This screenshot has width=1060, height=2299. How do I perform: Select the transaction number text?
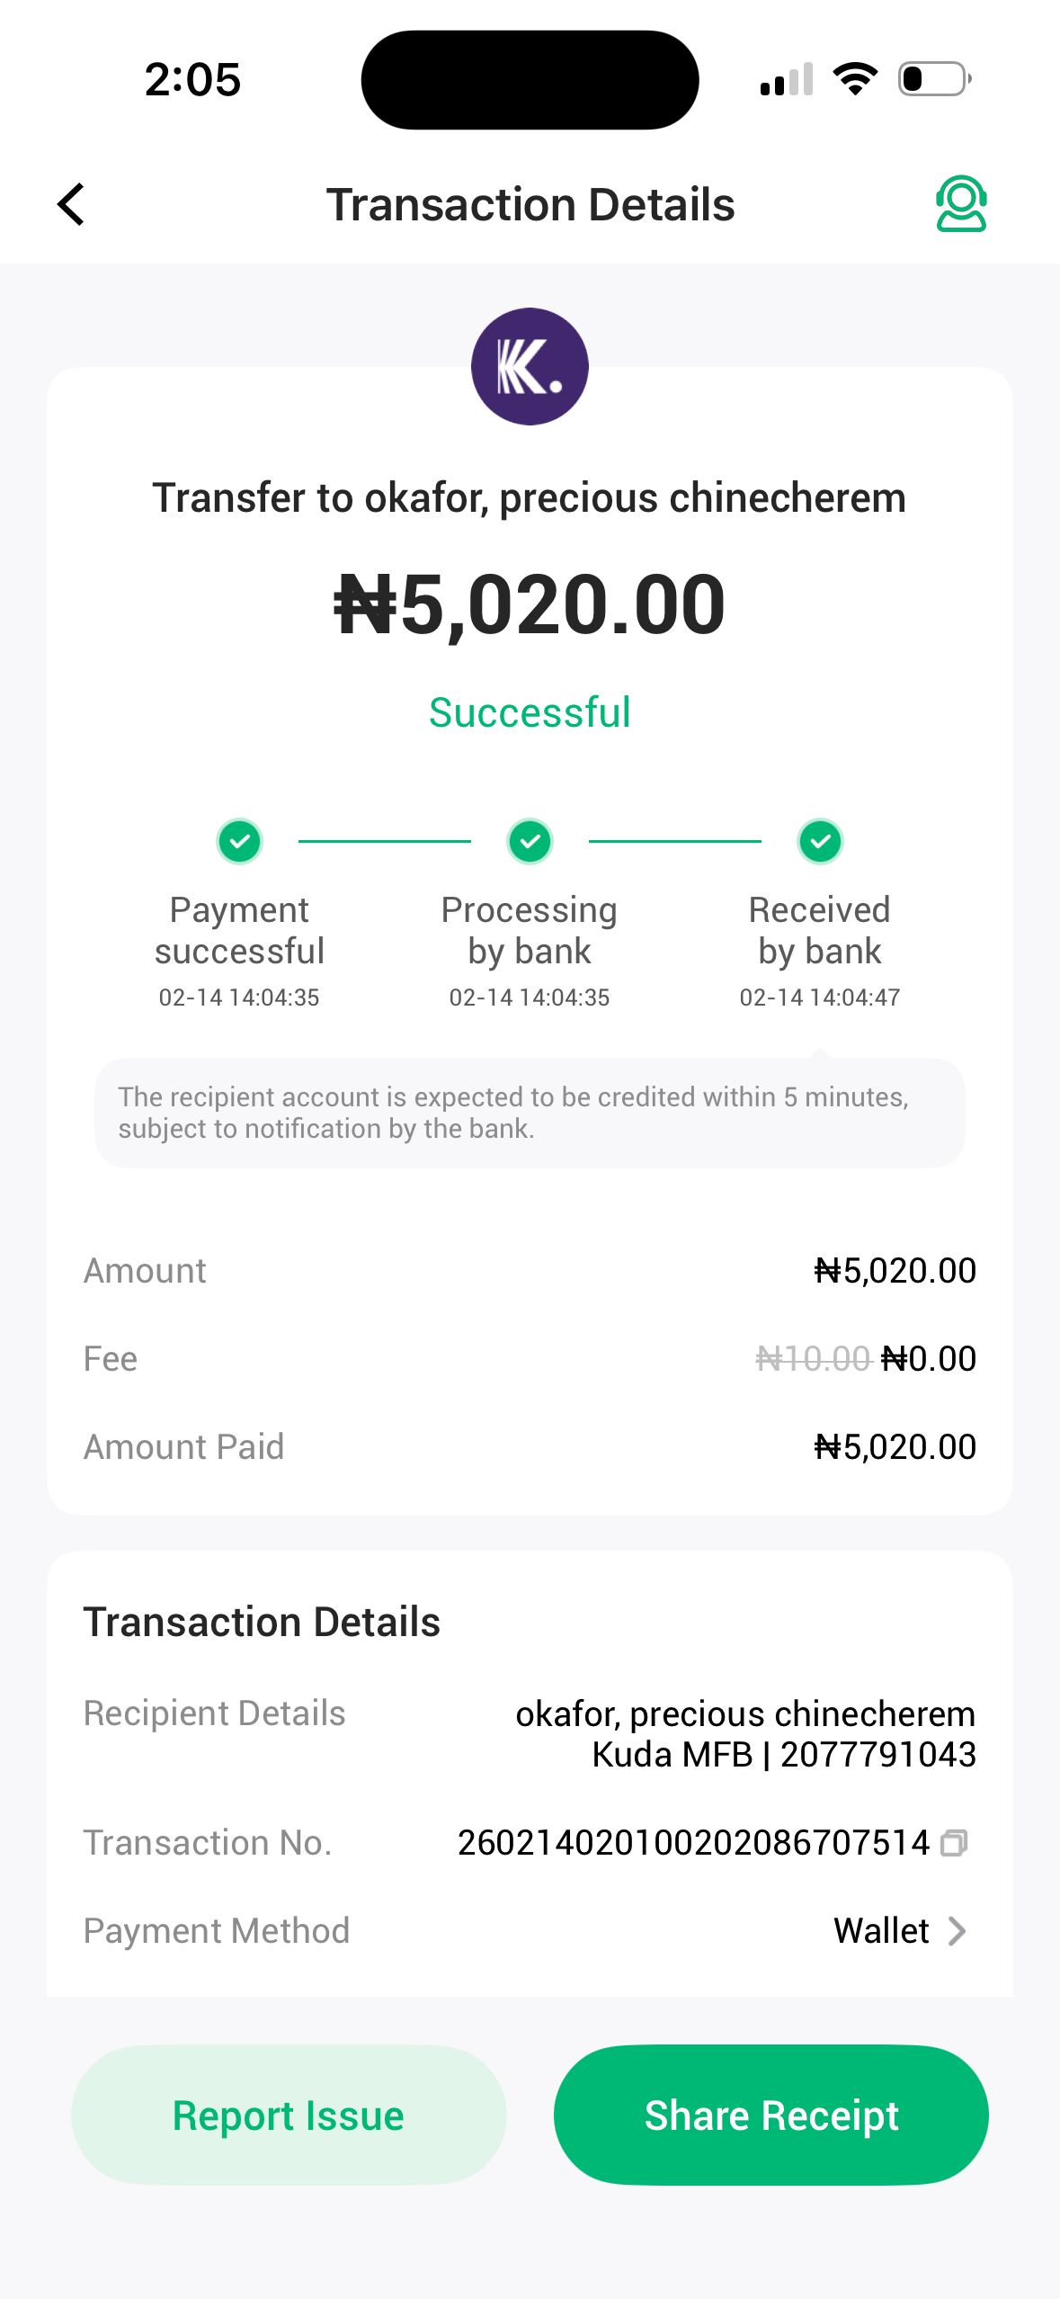[x=692, y=1843]
